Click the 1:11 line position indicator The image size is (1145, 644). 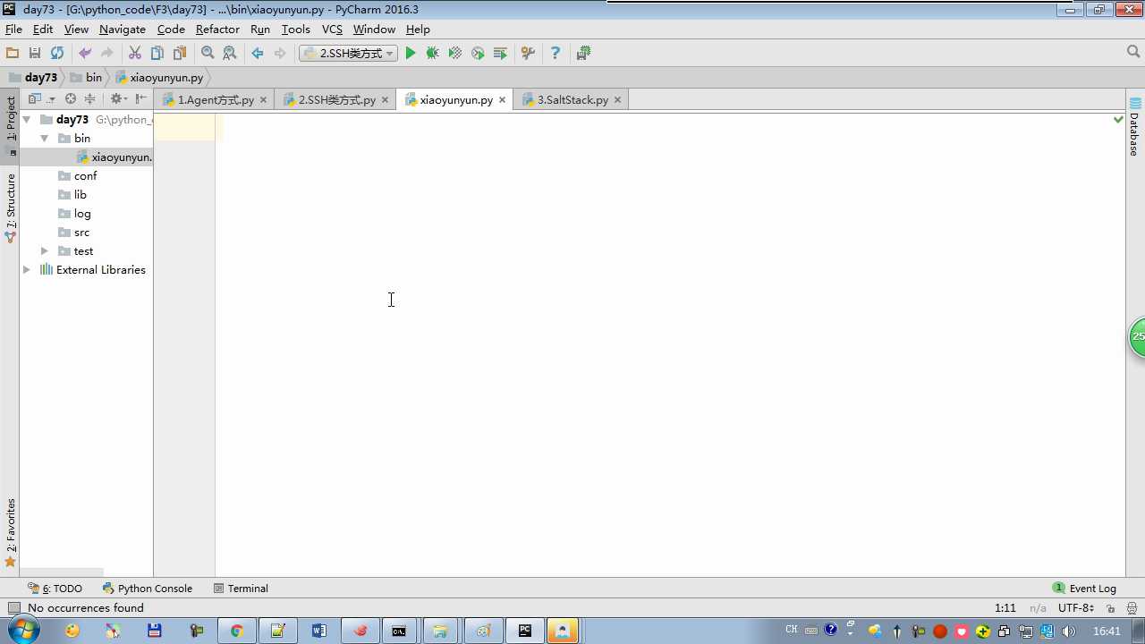tap(1005, 608)
